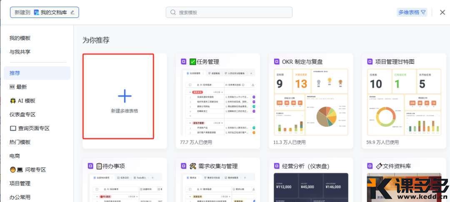Click the tools emoji in 需求收集与管理 title
Image resolution: width=450 pixels, height=202 pixels.
[x=193, y=166]
